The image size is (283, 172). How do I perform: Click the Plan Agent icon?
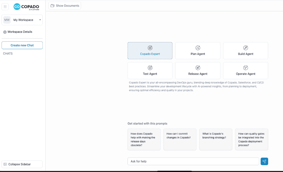198,48
